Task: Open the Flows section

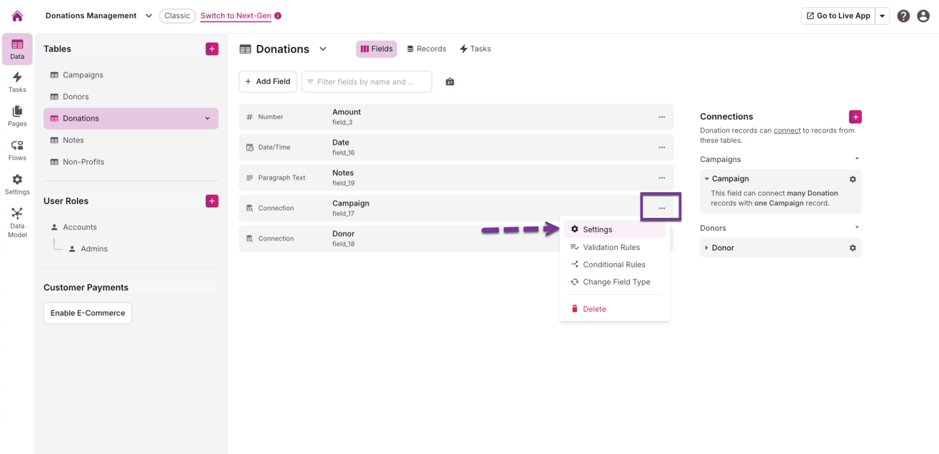Action: 17,149
